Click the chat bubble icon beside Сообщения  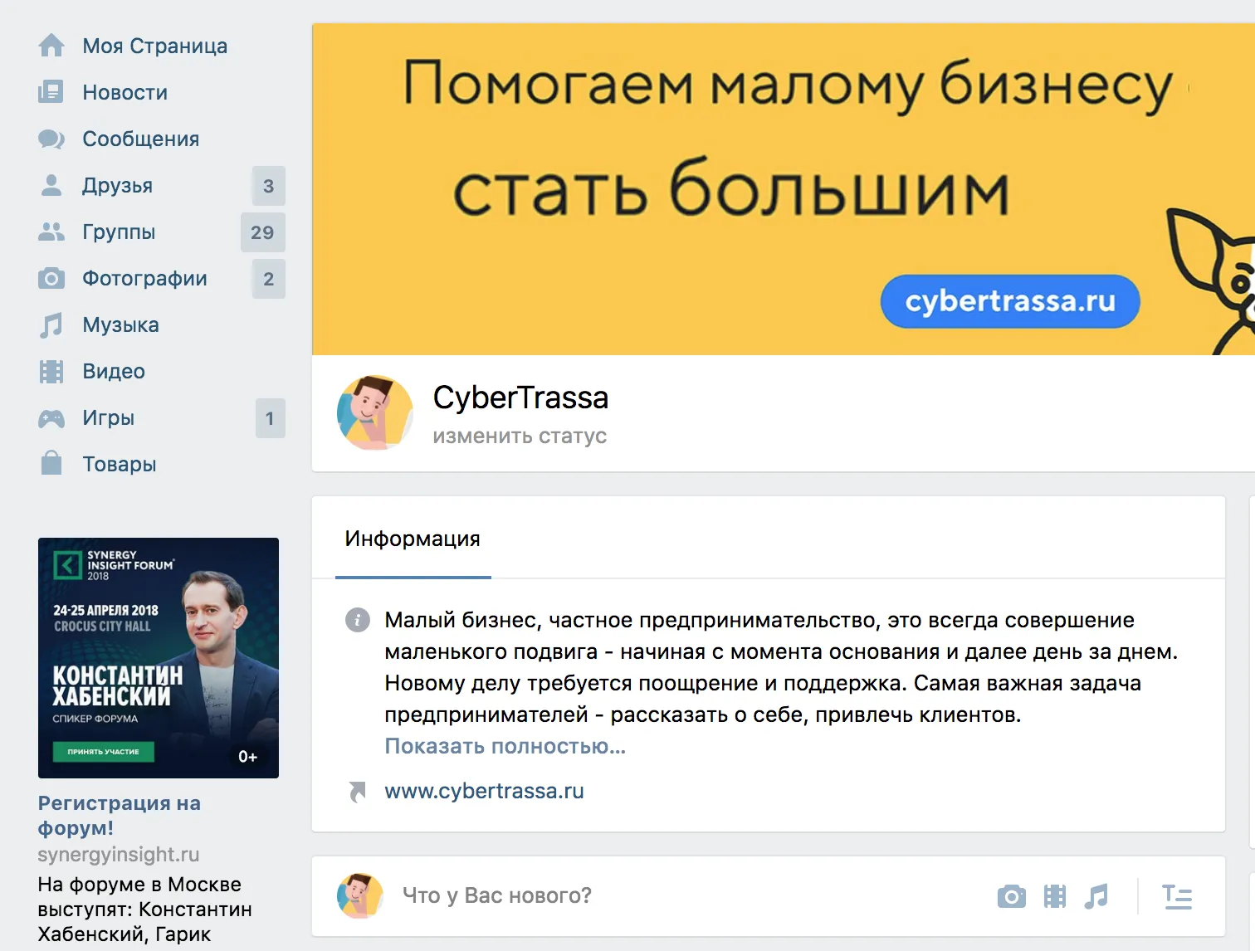pyautogui.click(x=51, y=139)
